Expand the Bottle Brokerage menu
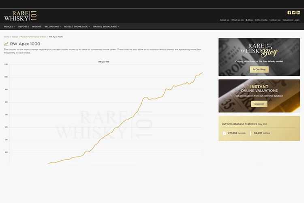The width and height of the screenshot is (304, 203). coord(77,27)
